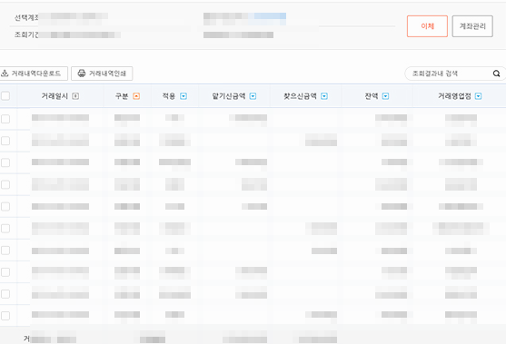Print history with 거래내역인쇄 button
Viewport: 506px width, 344px height.
[102, 74]
